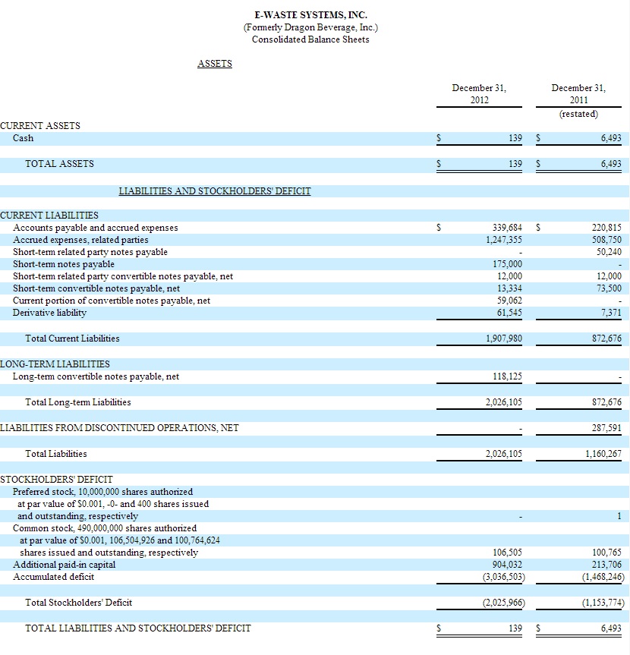
Task: Select the standalone "STOCKHOLDERS' DEFICIT" section label
Action: [56, 480]
